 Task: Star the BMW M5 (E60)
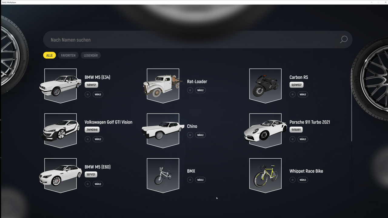88,184
